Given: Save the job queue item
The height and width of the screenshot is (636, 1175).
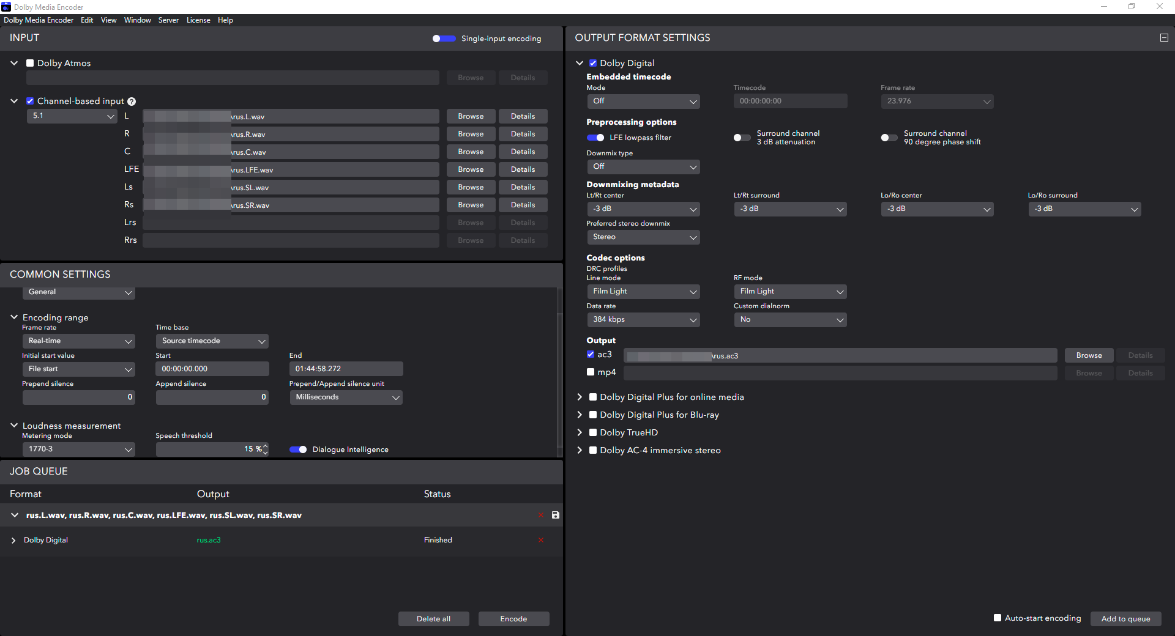Looking at the screenshot, I should coord(556,516).
